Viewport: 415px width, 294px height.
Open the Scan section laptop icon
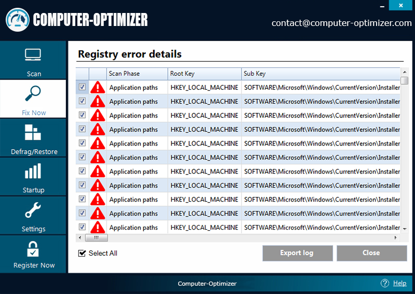point(33,55)
